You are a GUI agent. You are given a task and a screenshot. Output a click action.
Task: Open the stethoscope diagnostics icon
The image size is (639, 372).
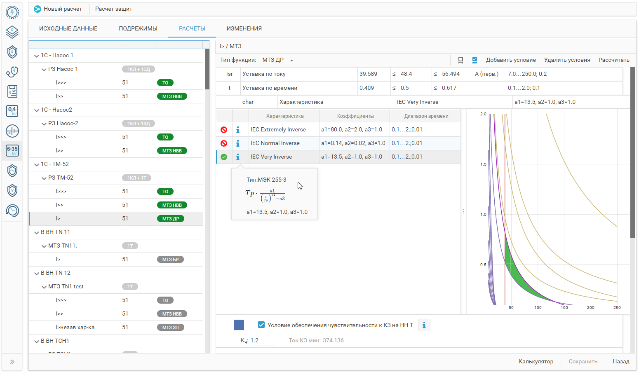(12, 72)
